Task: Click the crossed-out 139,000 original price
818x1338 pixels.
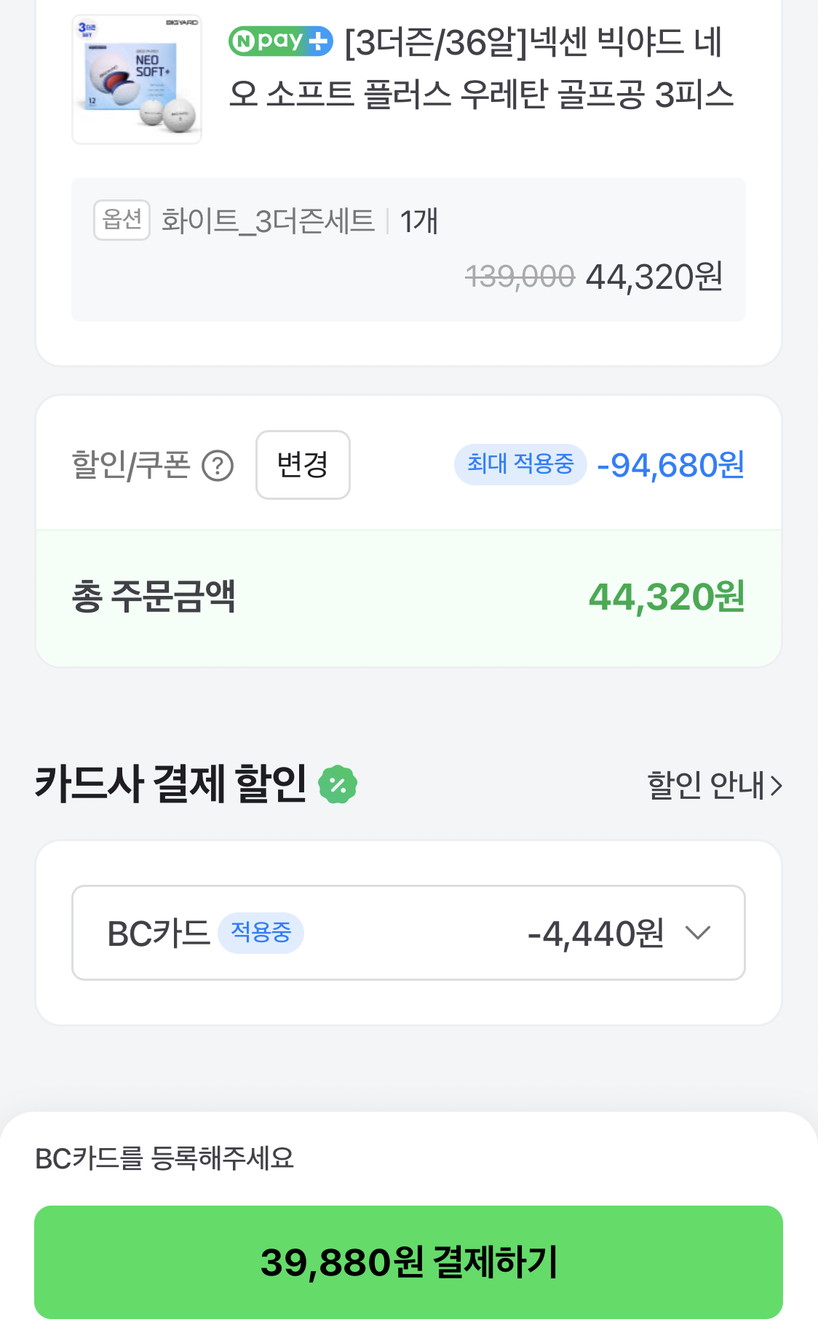Action: click(x=520, y=277)
